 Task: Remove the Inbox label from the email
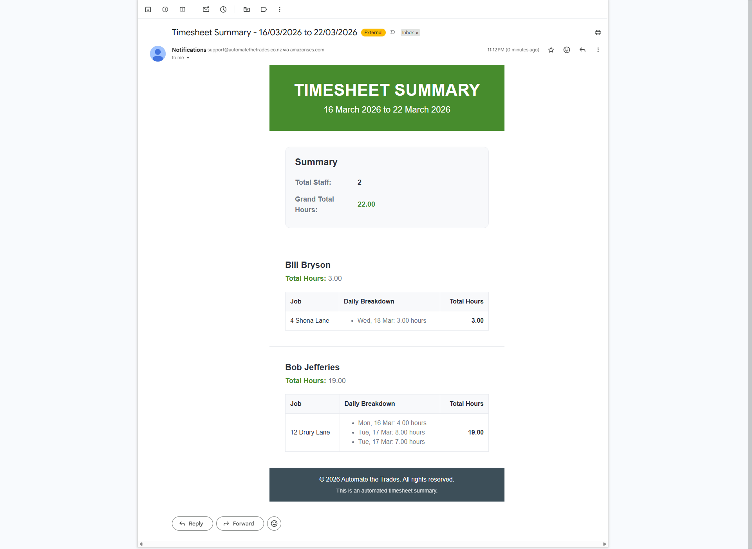click(x=417, y=33)
